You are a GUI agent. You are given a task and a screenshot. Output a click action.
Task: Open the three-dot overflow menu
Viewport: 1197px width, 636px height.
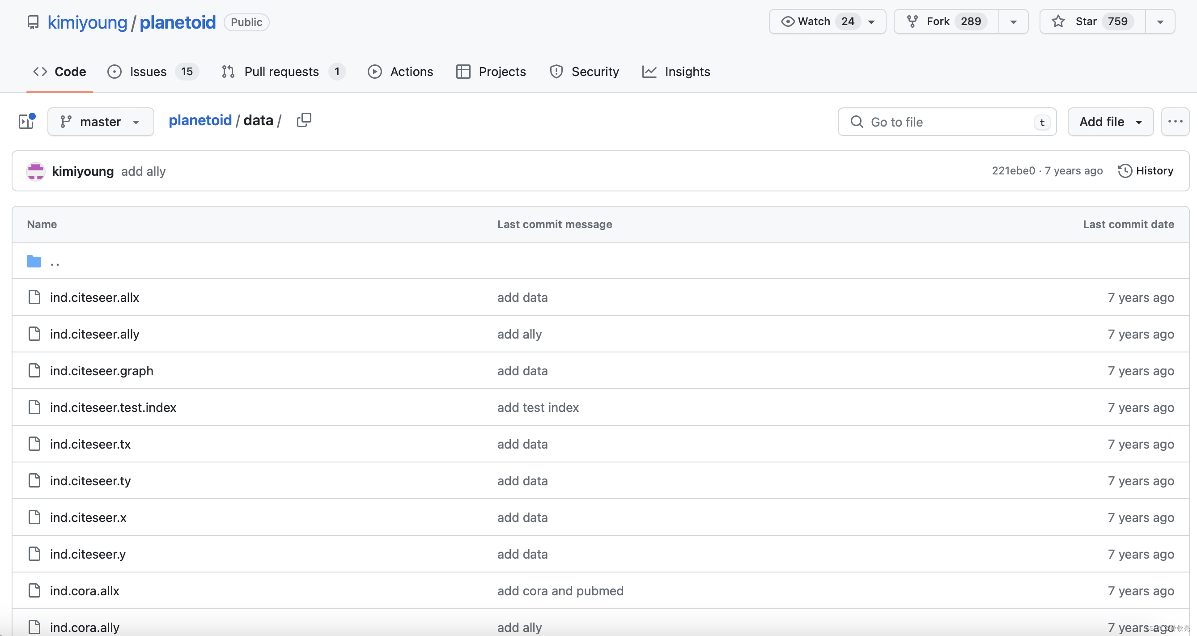click(1175, 122)
